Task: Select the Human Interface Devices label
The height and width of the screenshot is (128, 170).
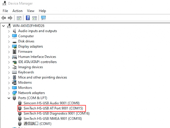Action: (37, 57)
